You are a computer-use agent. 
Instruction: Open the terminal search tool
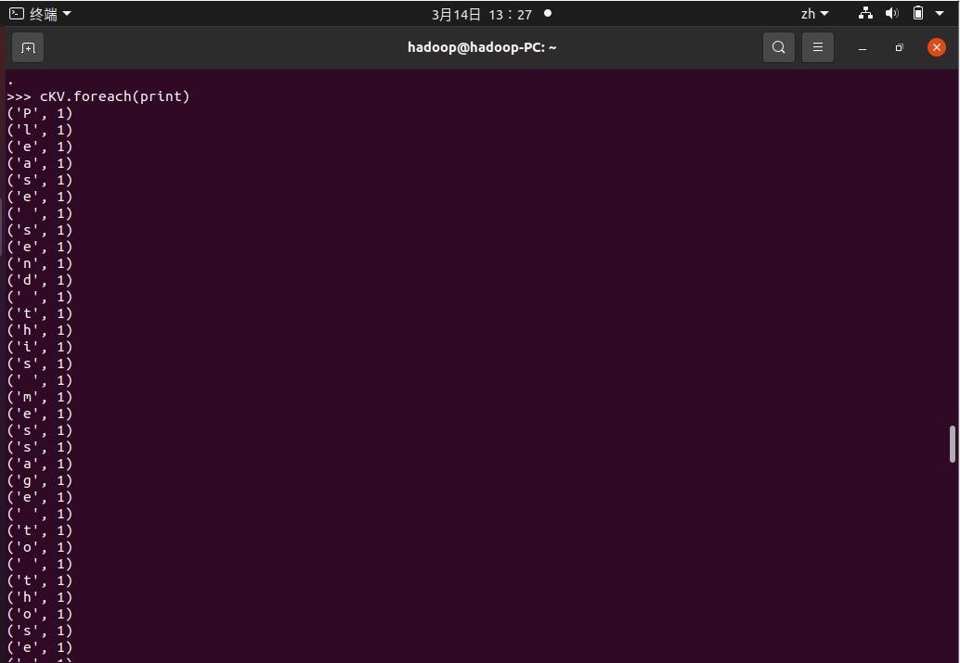[778, 47]
